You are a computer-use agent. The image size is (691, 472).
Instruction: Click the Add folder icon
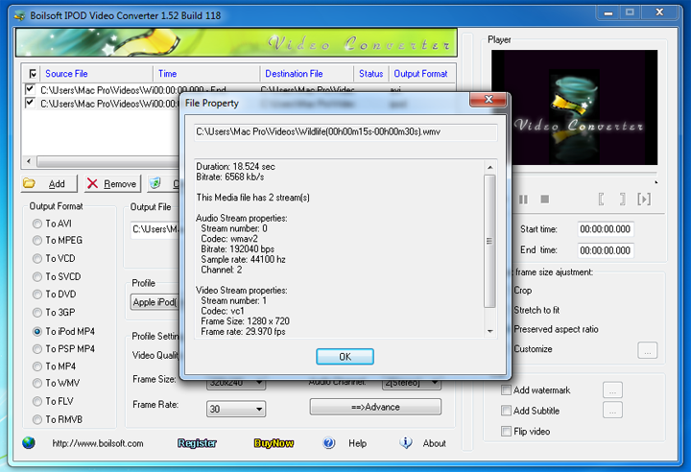coord(29,183)
